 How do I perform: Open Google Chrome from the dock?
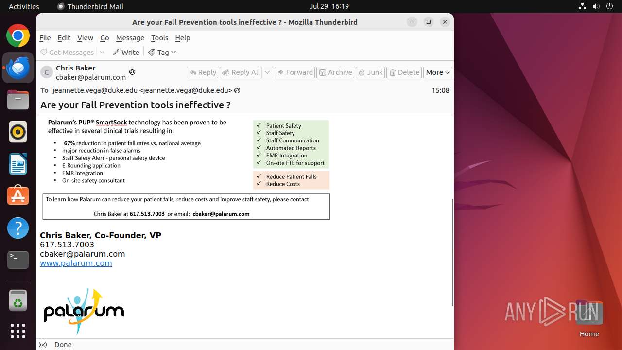pyautogui.click(x=18, y=36)
